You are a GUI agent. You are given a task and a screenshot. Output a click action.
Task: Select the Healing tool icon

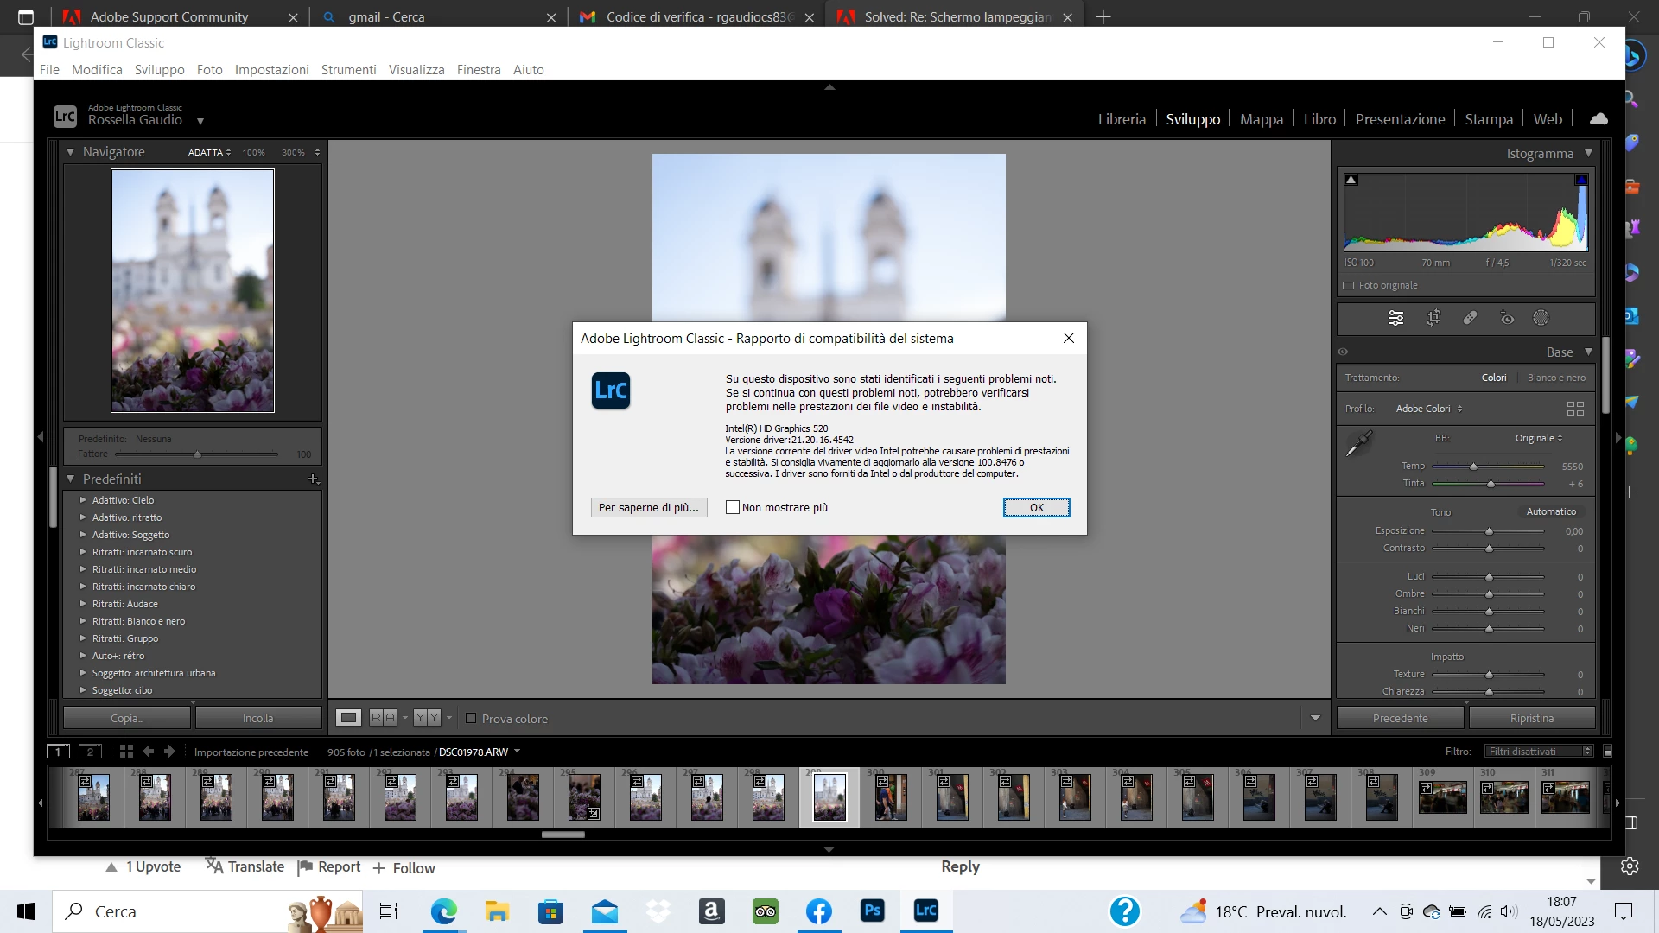point(1470,318)
